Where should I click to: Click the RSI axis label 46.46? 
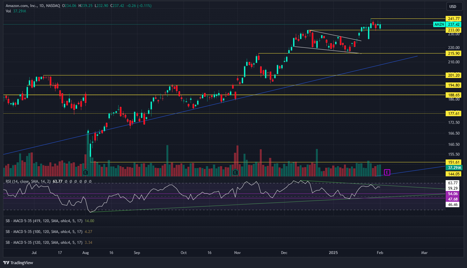pyautogui.click(x=453, y=205)
